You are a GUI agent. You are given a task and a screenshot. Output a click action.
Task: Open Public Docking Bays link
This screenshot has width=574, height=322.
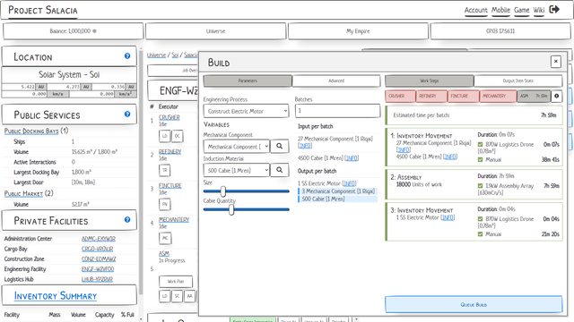click(x=31, y=131)
